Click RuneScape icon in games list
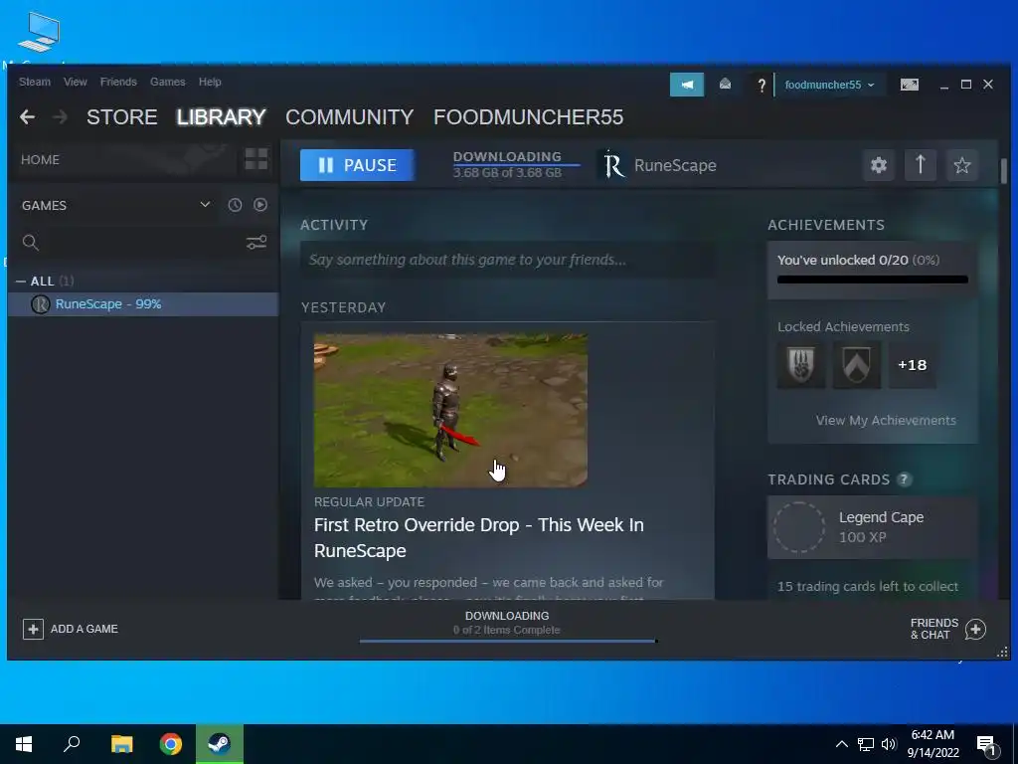The width and height of the screenshot is (1018, 764). point(40,304)
